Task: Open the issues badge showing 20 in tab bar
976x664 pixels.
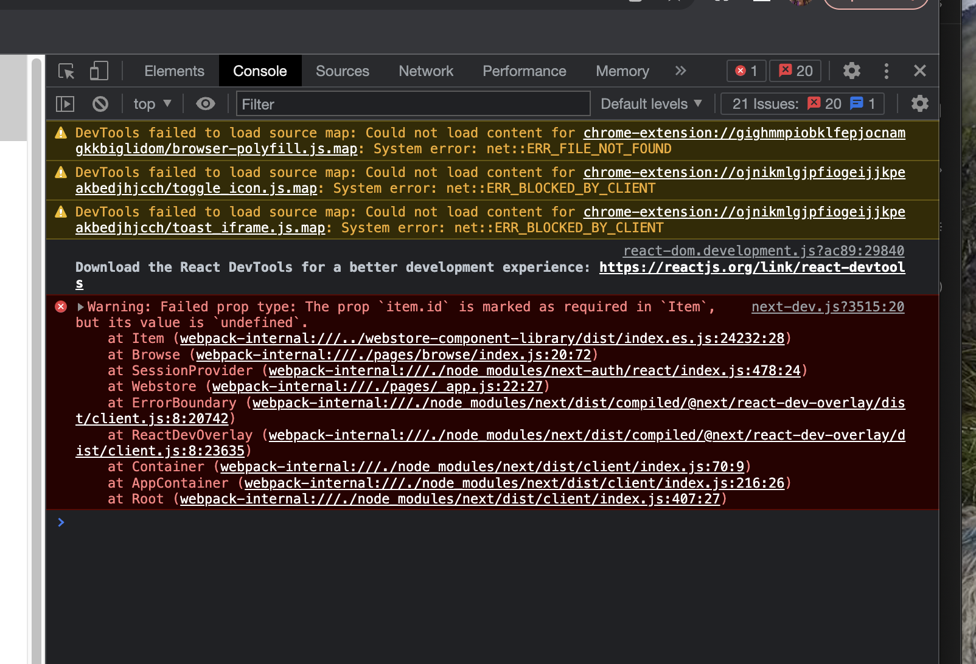Action: [795, 71]
